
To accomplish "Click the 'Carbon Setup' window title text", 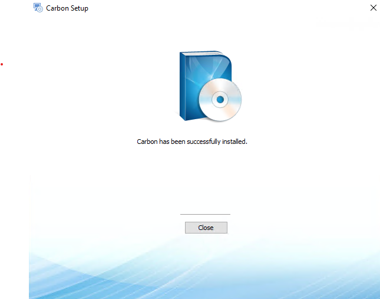I will point(67,8).
